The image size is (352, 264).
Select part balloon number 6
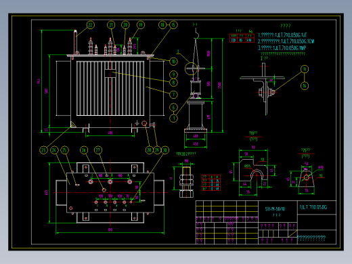[x=173, y=108]
